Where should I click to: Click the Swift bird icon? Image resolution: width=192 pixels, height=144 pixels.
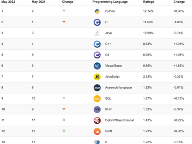(97, 131)
